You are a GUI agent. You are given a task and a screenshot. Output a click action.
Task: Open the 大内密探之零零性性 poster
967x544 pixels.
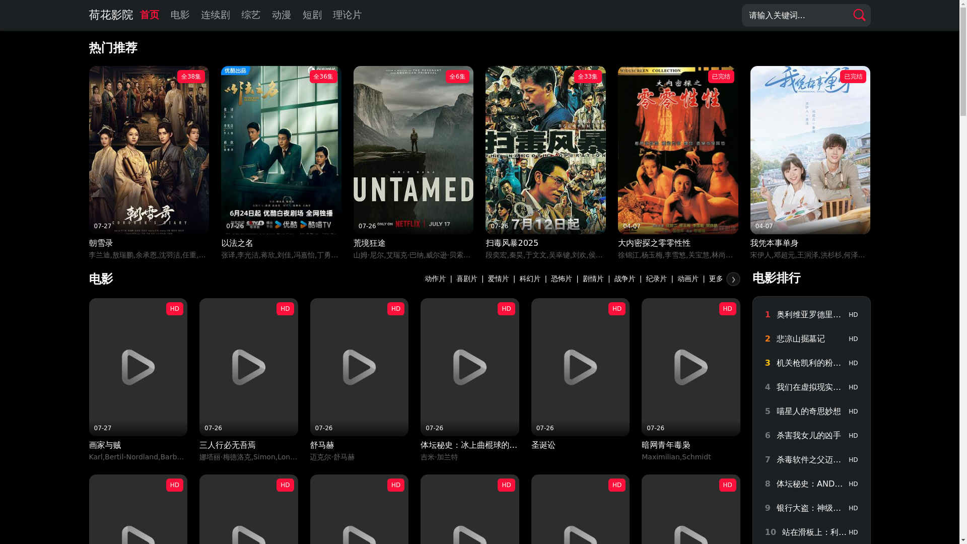678,150
